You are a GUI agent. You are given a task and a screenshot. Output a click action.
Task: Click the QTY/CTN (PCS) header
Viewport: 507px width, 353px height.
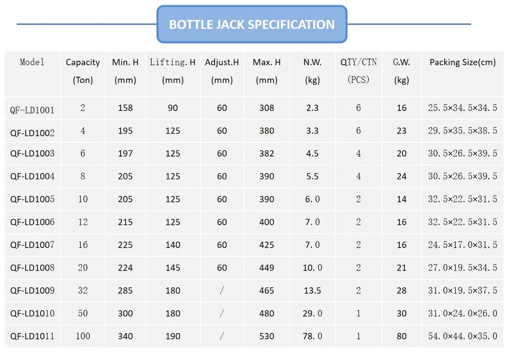(359, 71)
